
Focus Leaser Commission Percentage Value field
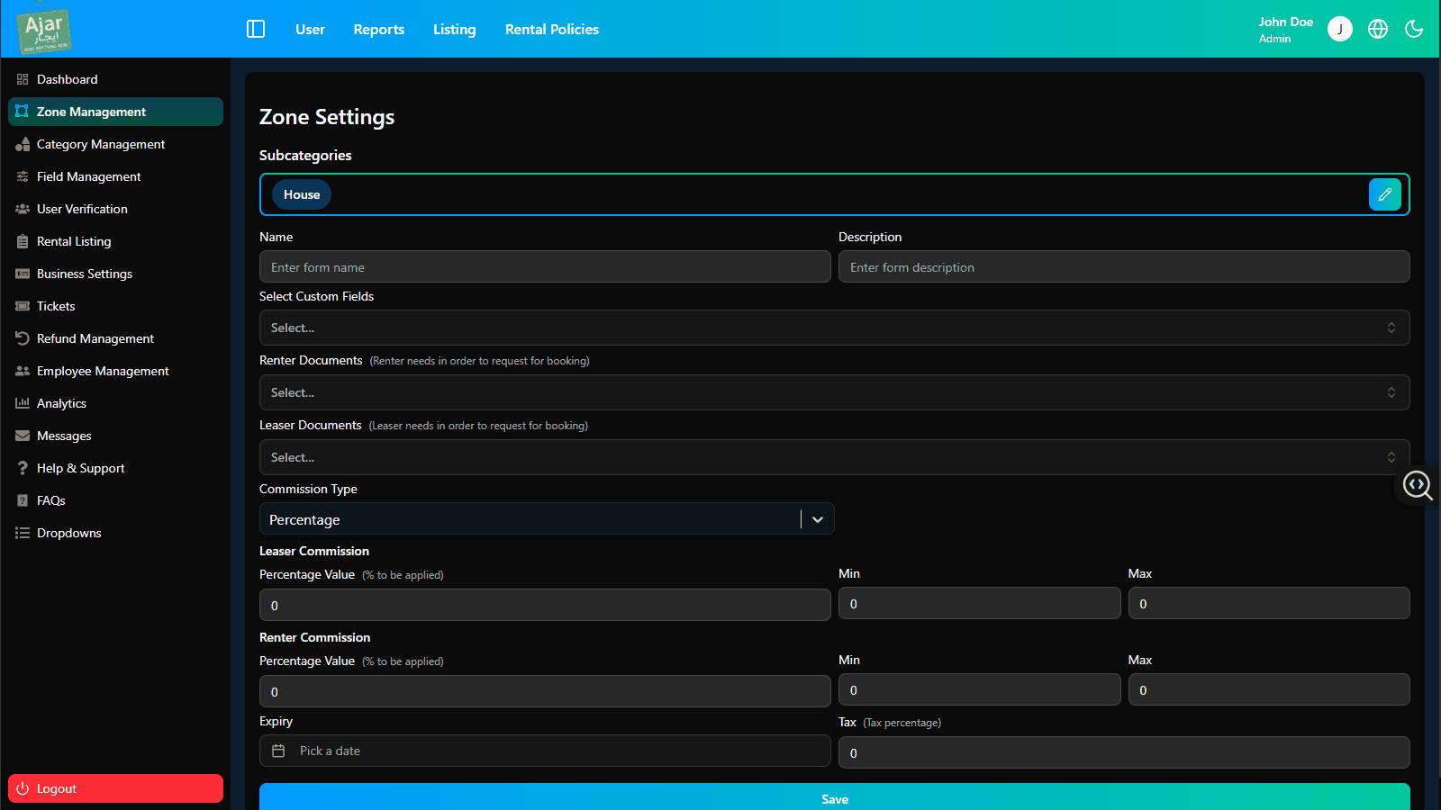click(545, 605)
